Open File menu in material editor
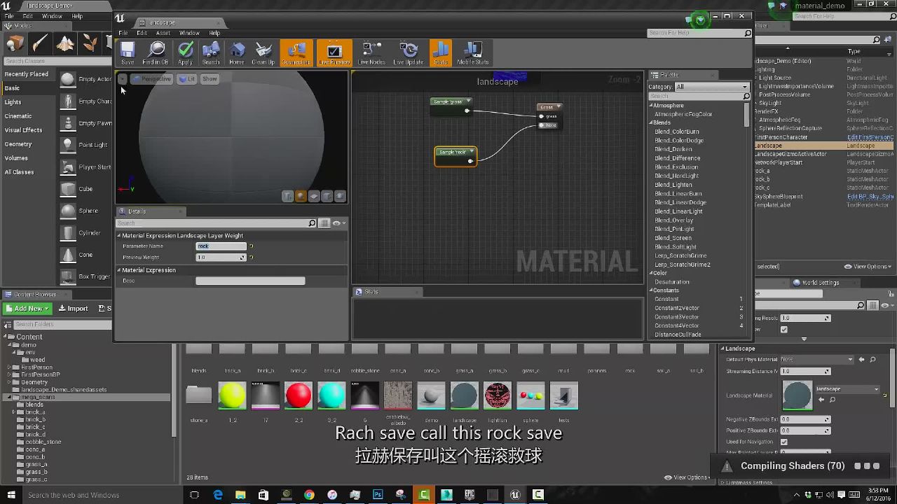 123,33
